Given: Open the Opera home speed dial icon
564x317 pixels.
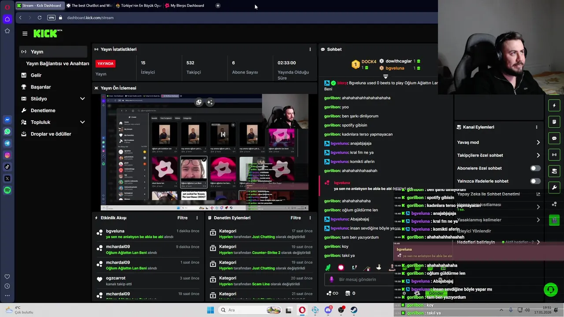Looking at the screenshot, I should (7, 19).
